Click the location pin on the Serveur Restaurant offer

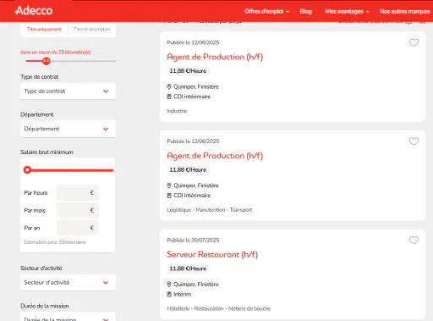(x=169, y=285)
